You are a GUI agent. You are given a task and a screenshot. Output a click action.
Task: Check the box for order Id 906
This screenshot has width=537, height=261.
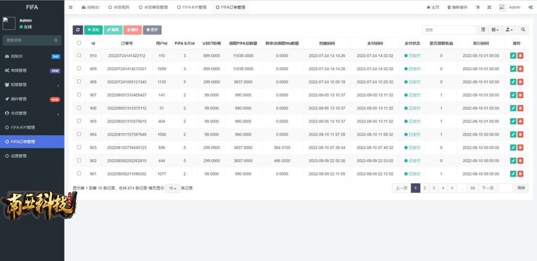coord(79,108)
